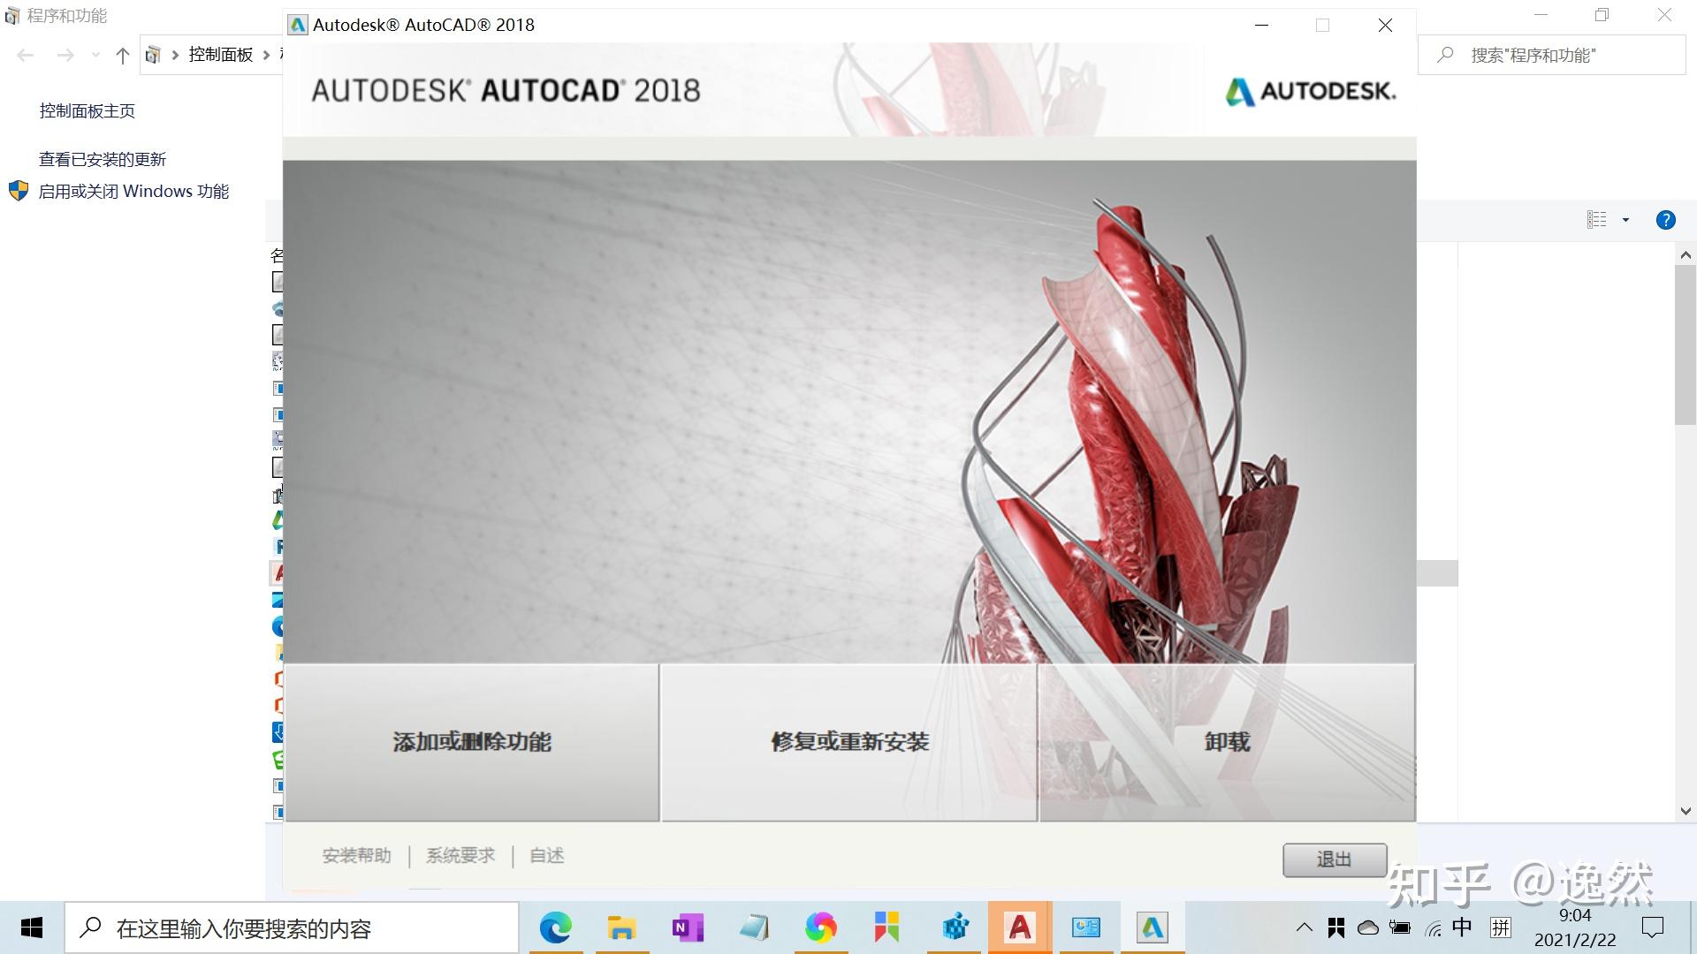The height and width of the screenshot is (954, 1697).
Task: Open the Wi-Fi network tray icon
Action: click(x=1433, y=927)
